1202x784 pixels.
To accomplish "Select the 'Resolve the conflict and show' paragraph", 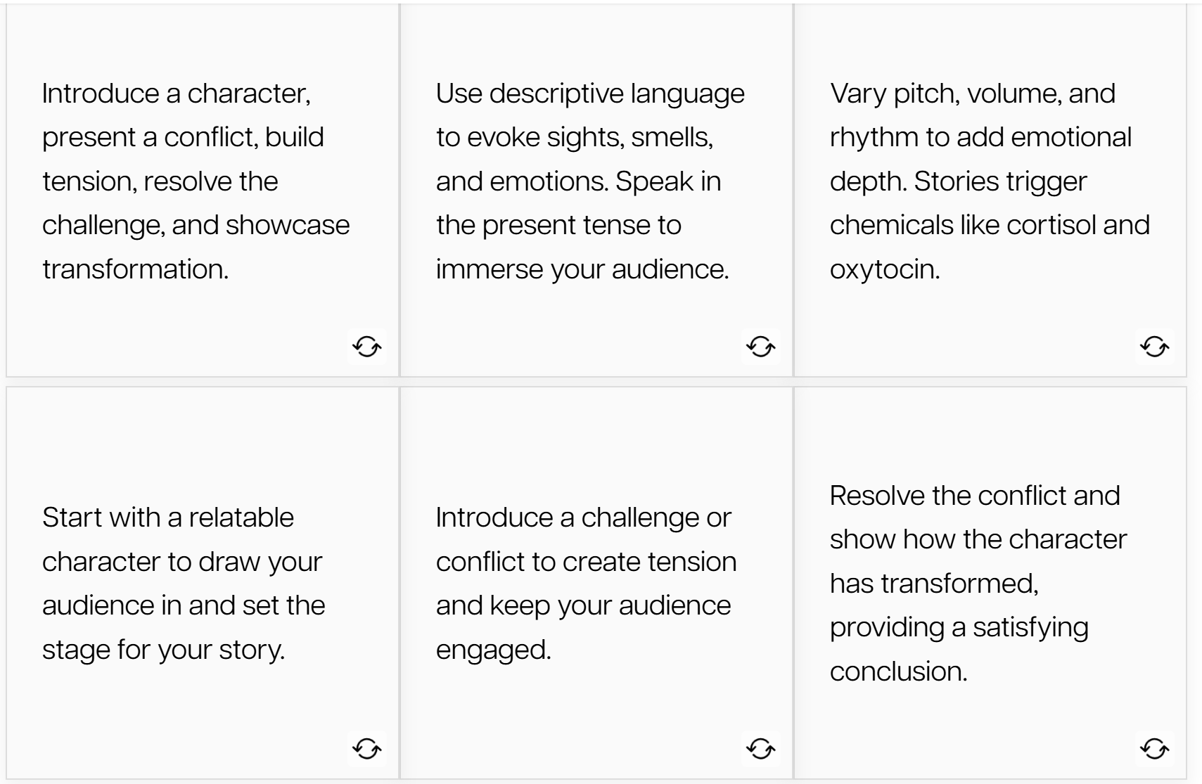I will point(978,583).
